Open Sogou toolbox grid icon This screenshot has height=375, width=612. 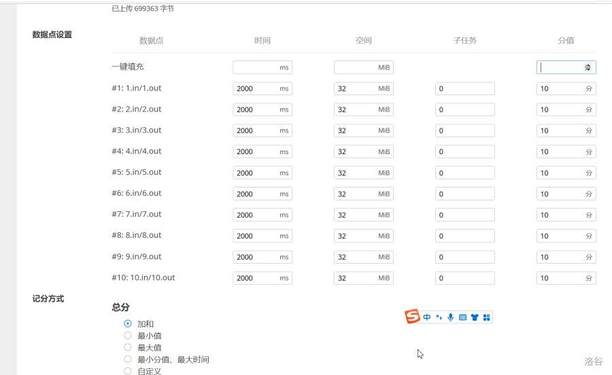click(486, 317)
